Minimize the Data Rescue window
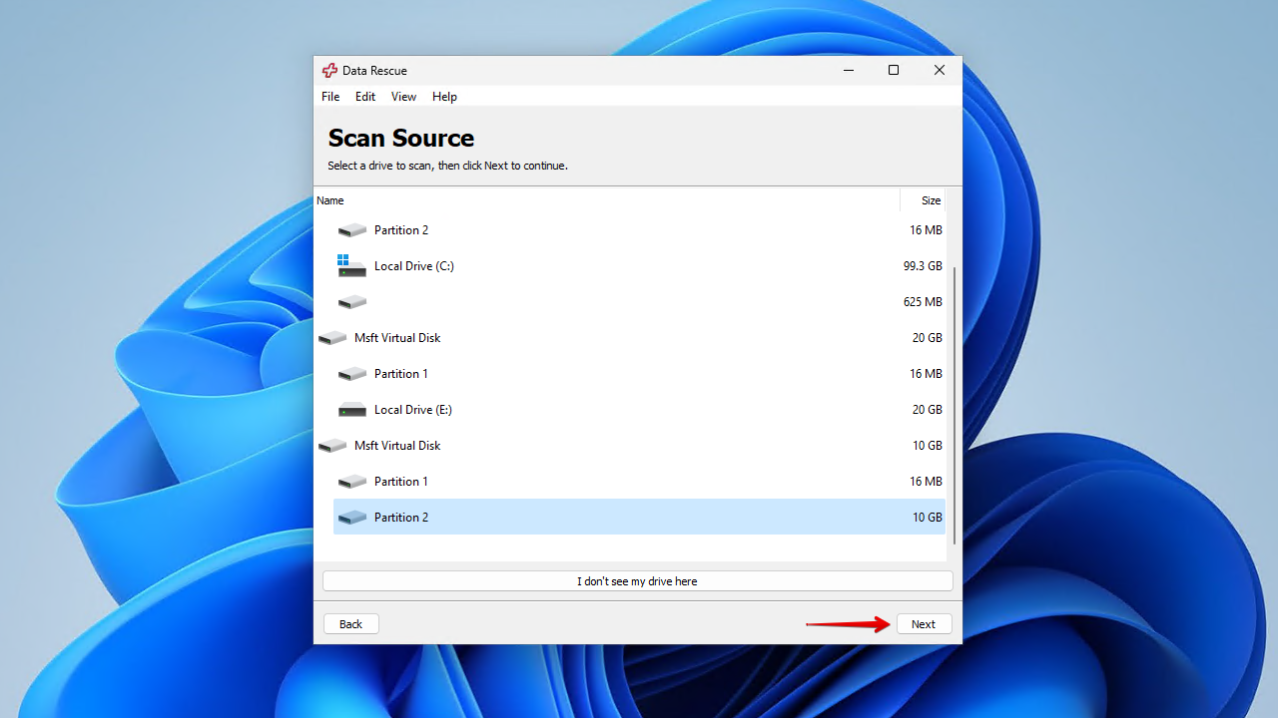Viewport: 1278px width, 718px height. pos(848,71)
